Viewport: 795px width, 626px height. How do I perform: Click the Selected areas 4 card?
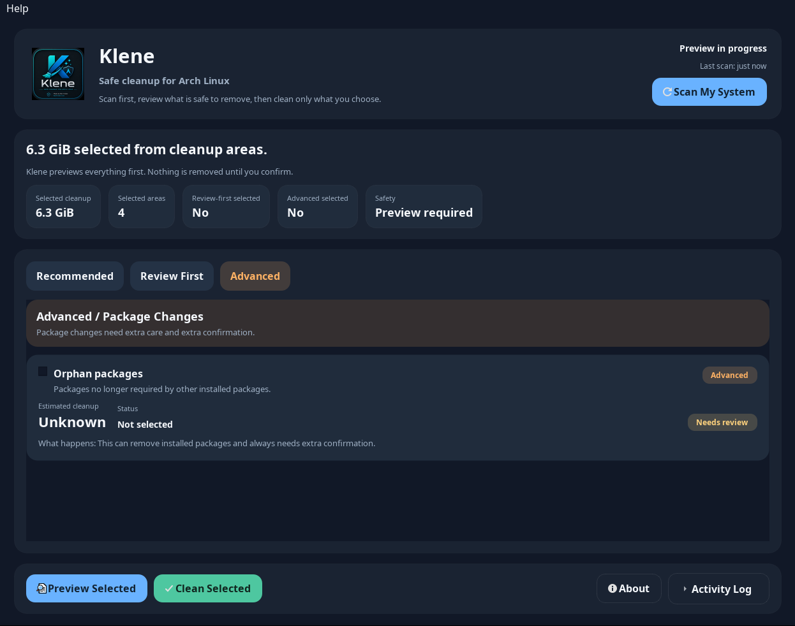click(142, 207)
